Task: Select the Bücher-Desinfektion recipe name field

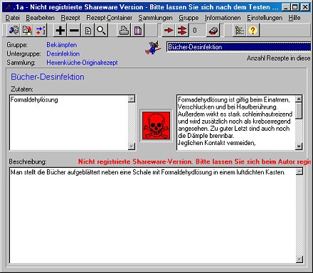Action: pos(238,47)
